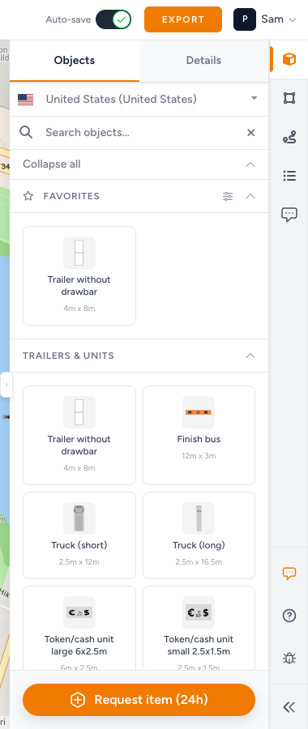The image size is (308, 729).
Task: Click the Collapse all text
Action: (52, 164)
